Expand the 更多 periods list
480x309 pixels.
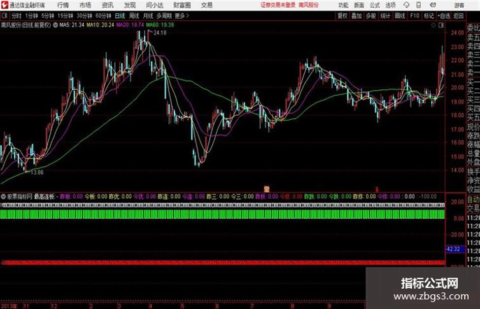click(182, 16)
